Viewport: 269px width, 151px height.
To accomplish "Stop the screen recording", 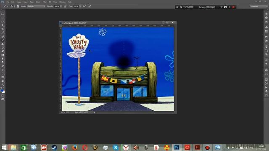I will (233, 7).
